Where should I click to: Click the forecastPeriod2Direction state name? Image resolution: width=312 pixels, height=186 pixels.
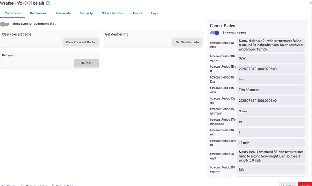tap(222, 169)
